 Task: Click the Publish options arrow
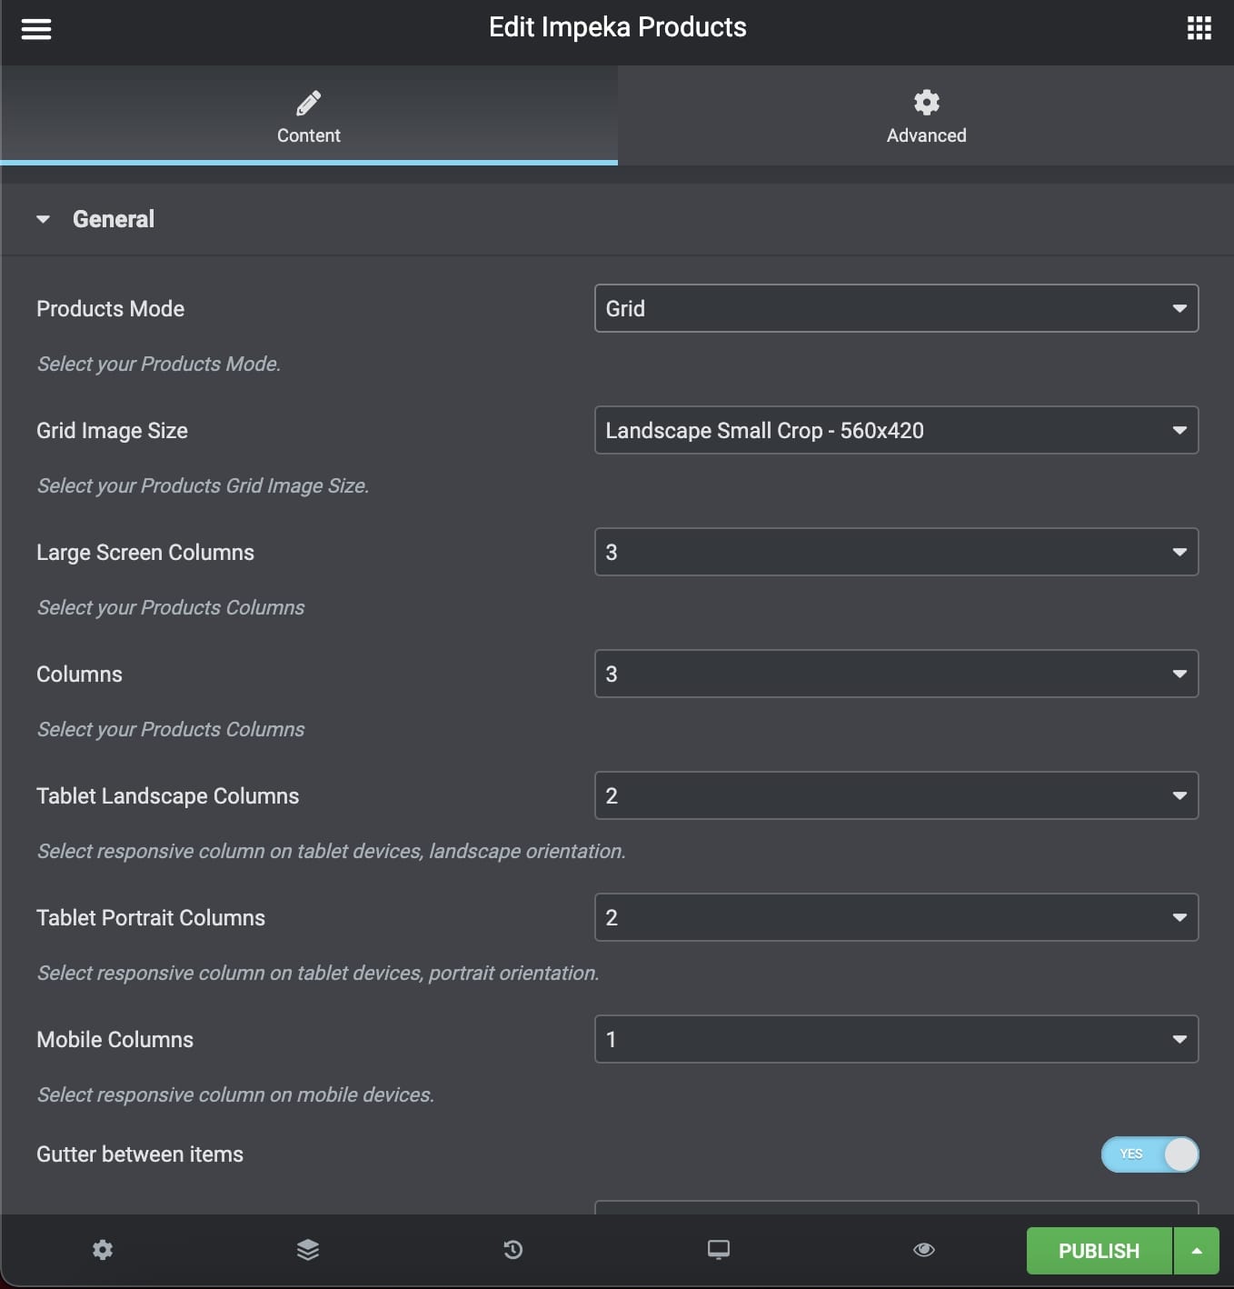tap(1197, 1251)
